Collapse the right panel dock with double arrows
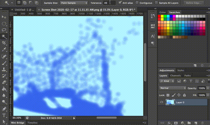The height and width of the screenshot is (125, 210). coord(208,8)
